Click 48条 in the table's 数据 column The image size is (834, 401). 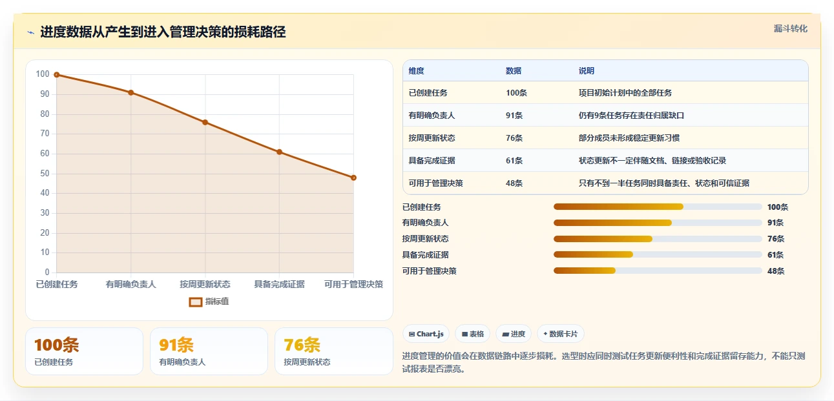pos(514,183)
